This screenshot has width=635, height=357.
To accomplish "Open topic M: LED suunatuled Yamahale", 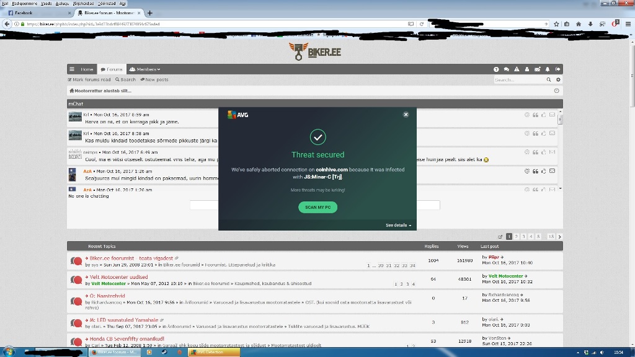I will click(124, 320).
